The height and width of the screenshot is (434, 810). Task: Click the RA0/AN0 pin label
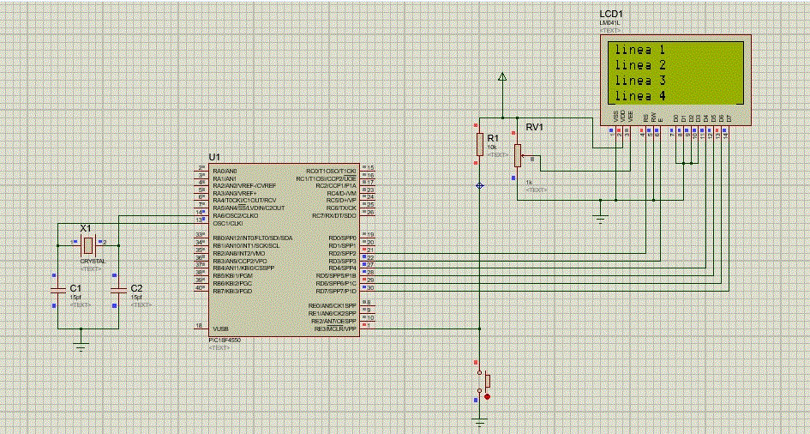pyautogui.click(x=225, y=171)
